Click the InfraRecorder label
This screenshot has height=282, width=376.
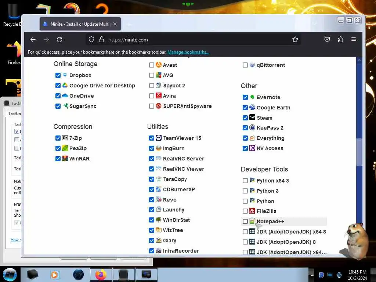[x=181, y=251]
